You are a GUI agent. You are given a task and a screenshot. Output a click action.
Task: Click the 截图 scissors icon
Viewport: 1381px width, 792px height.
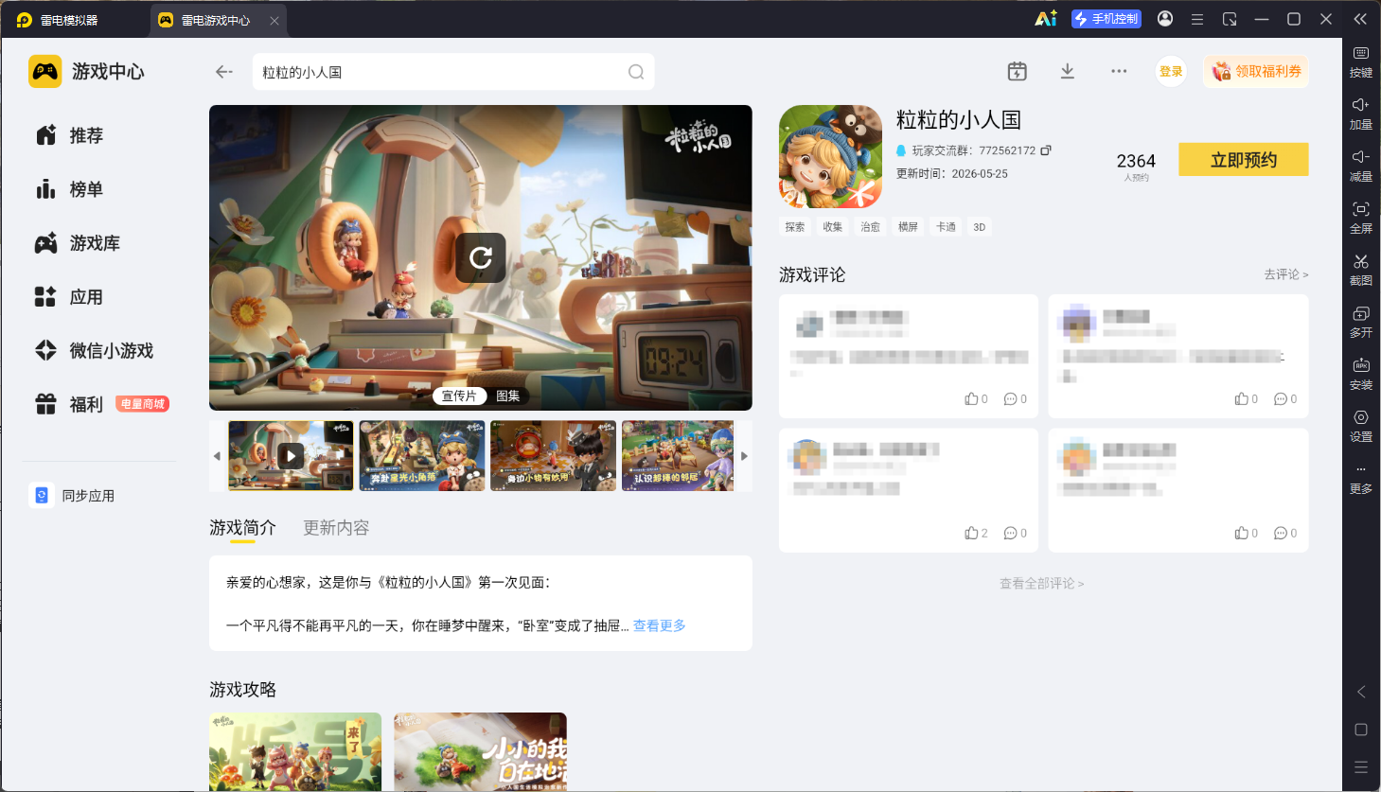(1361, 261)
